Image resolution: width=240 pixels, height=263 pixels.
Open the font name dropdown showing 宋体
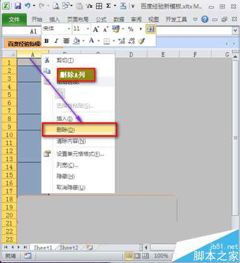(69, 29)
